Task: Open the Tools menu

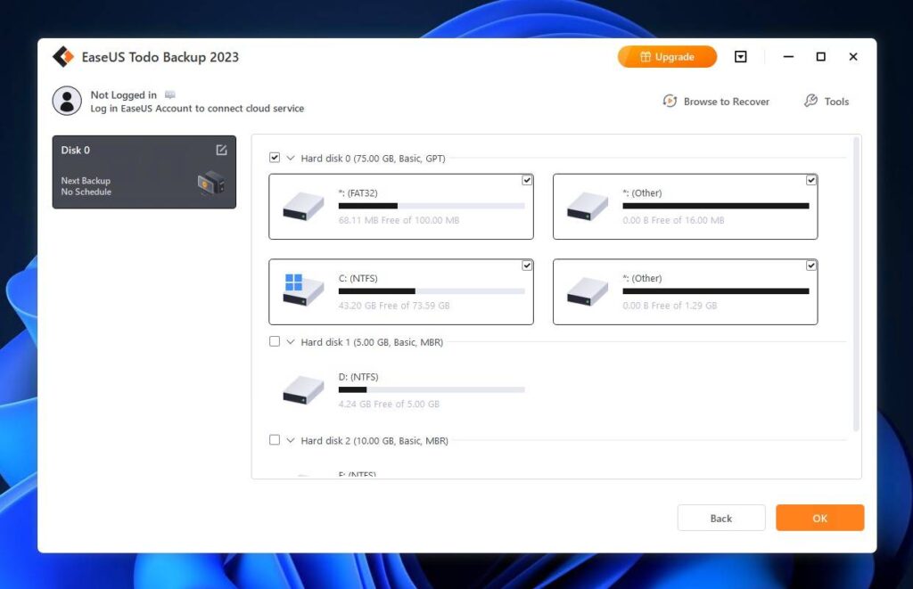Action: (x=826, y=102)
